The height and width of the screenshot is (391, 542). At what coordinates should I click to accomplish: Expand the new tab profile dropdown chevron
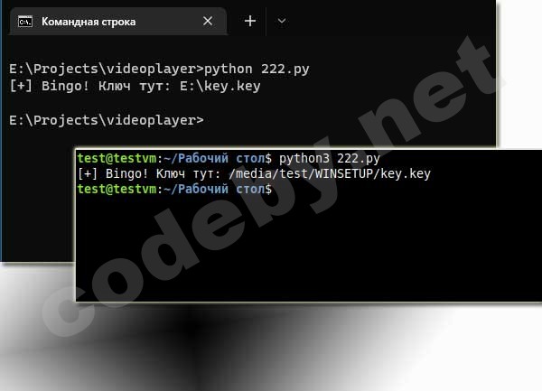click(x=282, y=21)
